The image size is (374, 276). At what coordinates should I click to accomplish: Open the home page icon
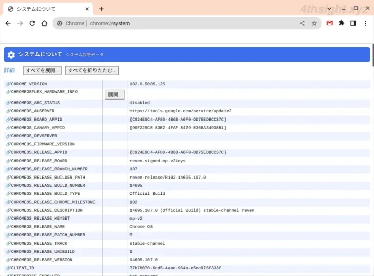44,23
